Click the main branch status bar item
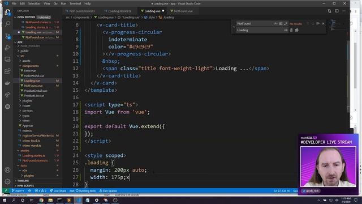 pos(18,191)
